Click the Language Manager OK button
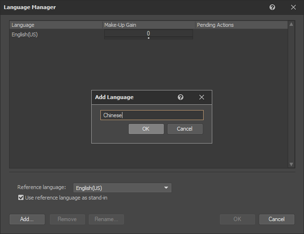This screenshot has height=234, width=304. click(237, 219)
